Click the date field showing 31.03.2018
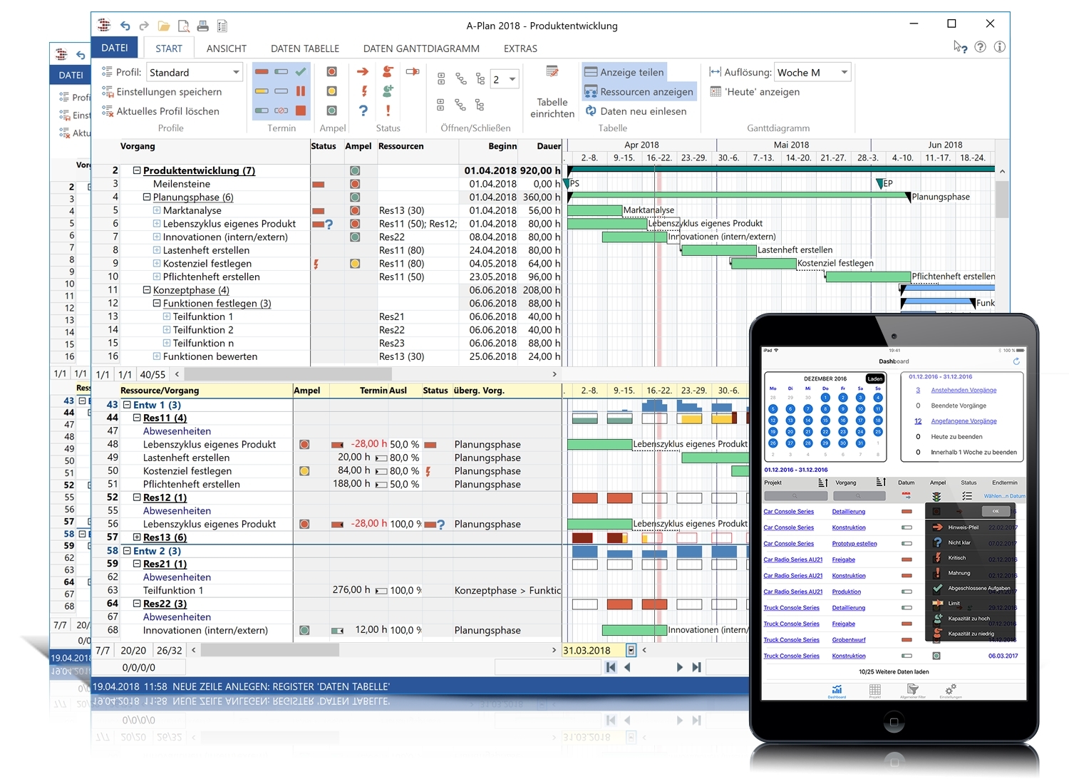 [594, 650]
